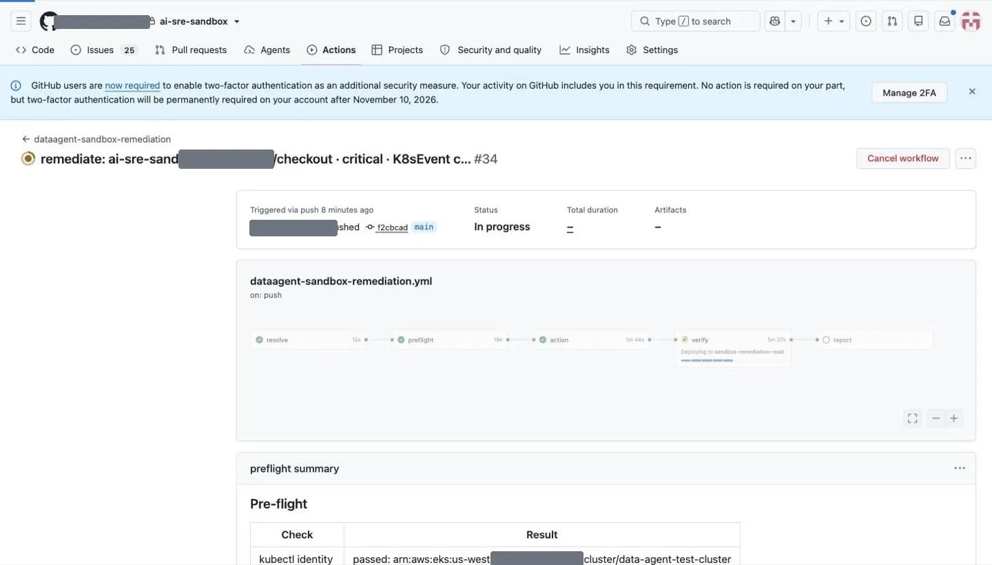
Task: Zoom in the workflow graph
Action: [x=954, y=418]
